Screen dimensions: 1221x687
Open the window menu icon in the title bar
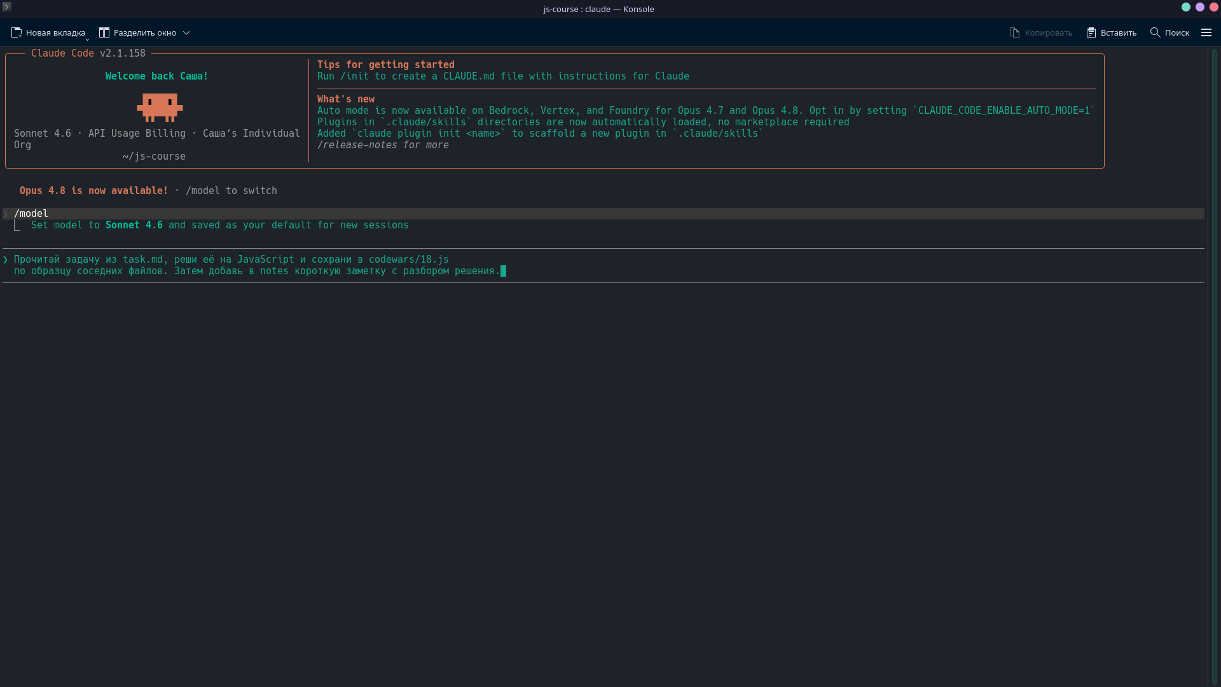pos(7,7)
